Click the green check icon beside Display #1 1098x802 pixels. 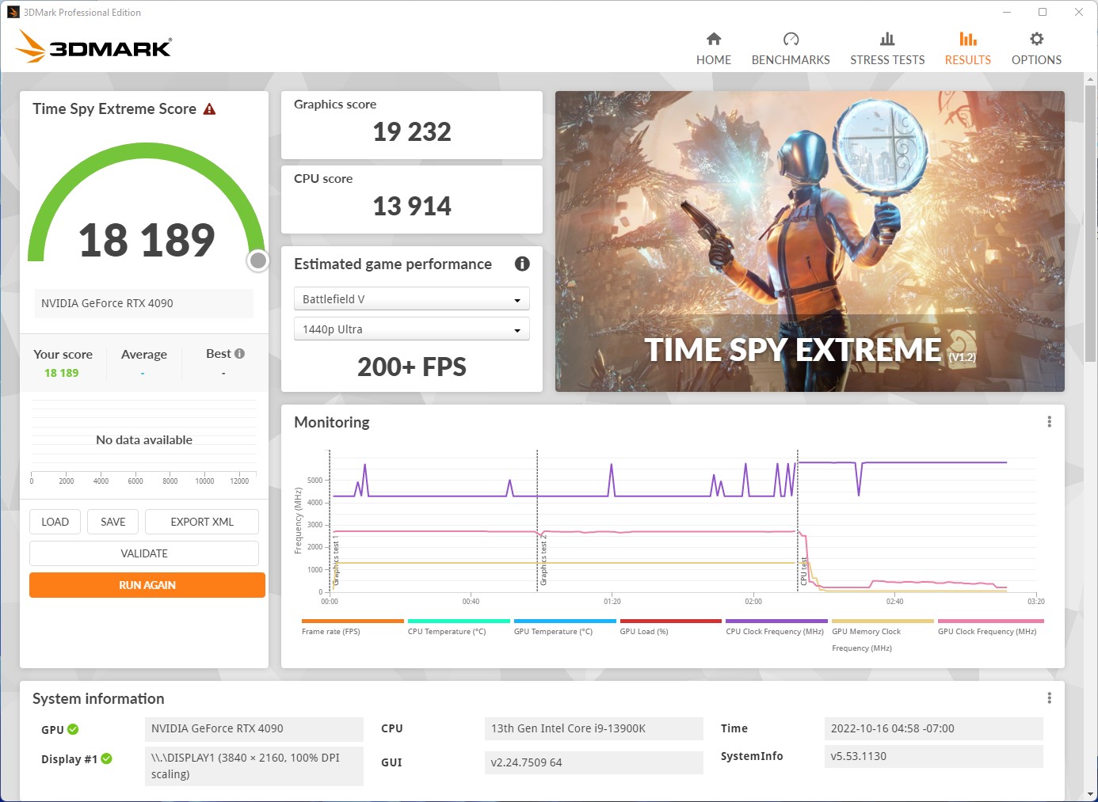pyautogui.click(x=106, y=758)
